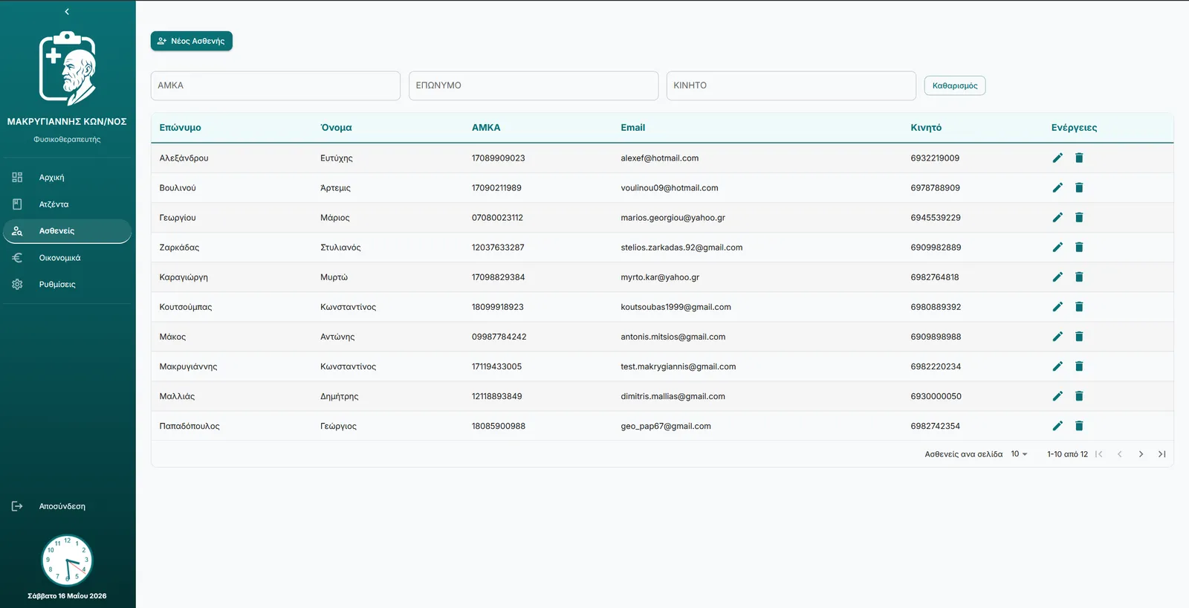Select email marios.georgiou@yahoo.gr
Viewport: 1189px width, 608px height.
click(x=673, y=218)
